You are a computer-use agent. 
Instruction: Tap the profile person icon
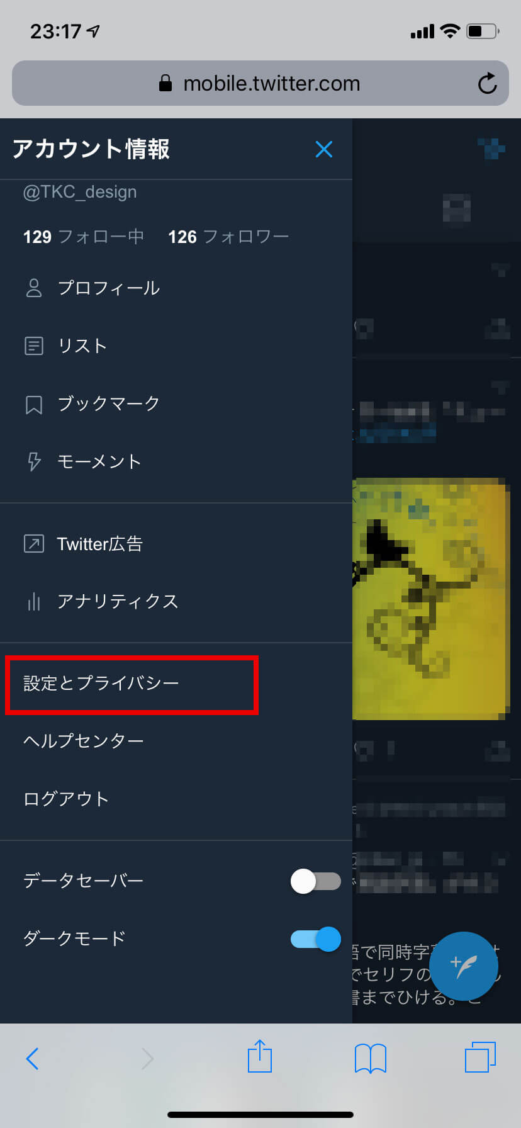coord(33,288)
